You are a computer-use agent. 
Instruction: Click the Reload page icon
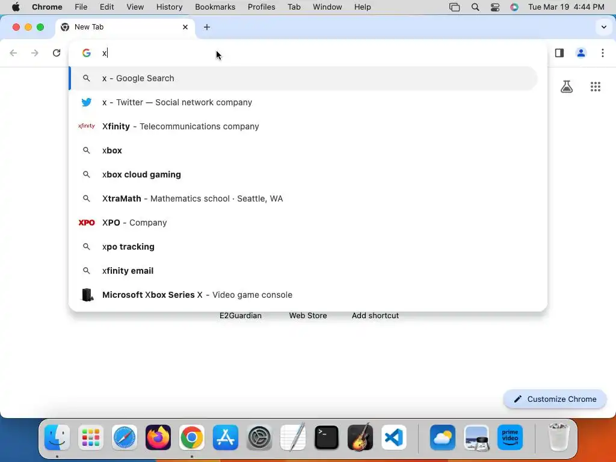click(57, 53)
